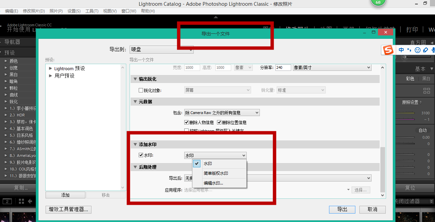Click the go-back arrow in filmstrip toolbar

click(x=30, y=201)
